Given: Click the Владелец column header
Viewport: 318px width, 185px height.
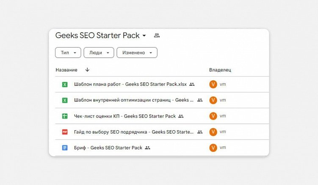Looking at the screenshot, I should click(220, 70).
